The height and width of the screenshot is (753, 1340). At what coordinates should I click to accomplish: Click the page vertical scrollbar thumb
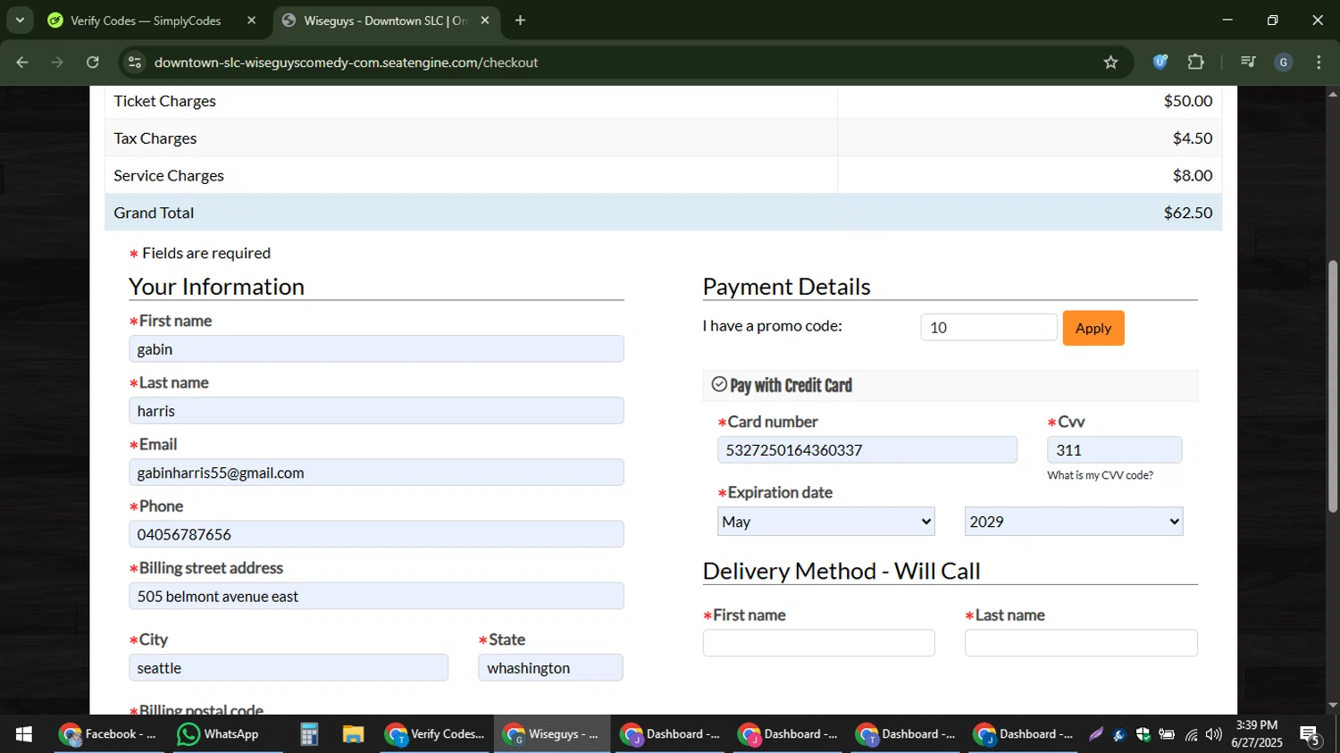(x=1333, y=386)
